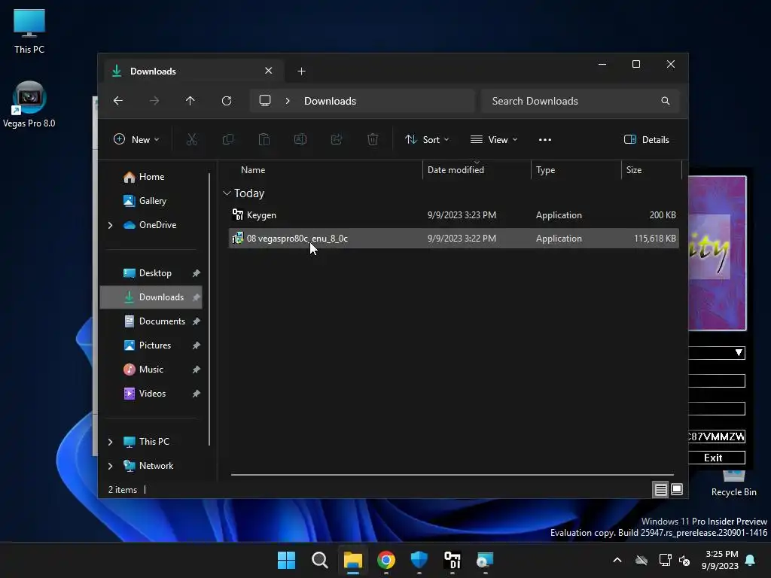Show hidden system tray icons
This screenshot has height=578, width=771.
click(x=617, y=560)
